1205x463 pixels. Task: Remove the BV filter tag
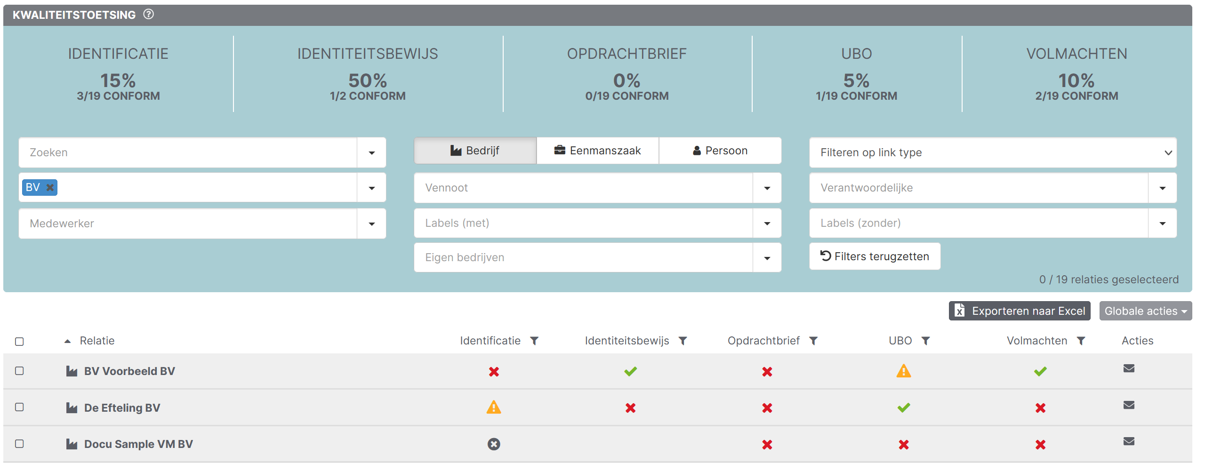tap(50, 187)
